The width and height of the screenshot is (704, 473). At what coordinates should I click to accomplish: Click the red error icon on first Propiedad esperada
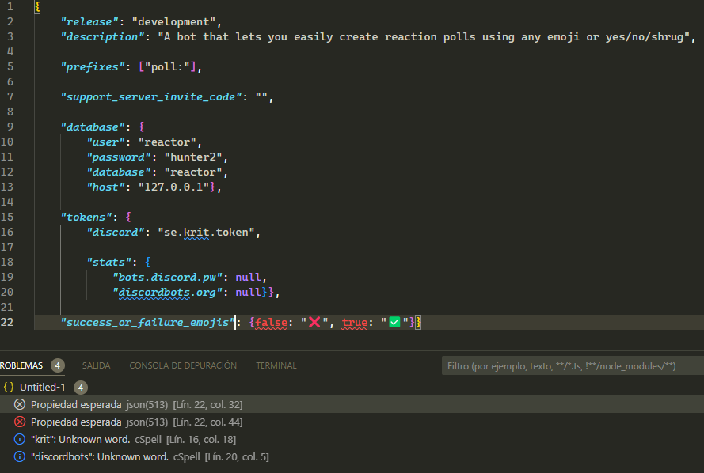pyautogui.click(x=19, y=404)
